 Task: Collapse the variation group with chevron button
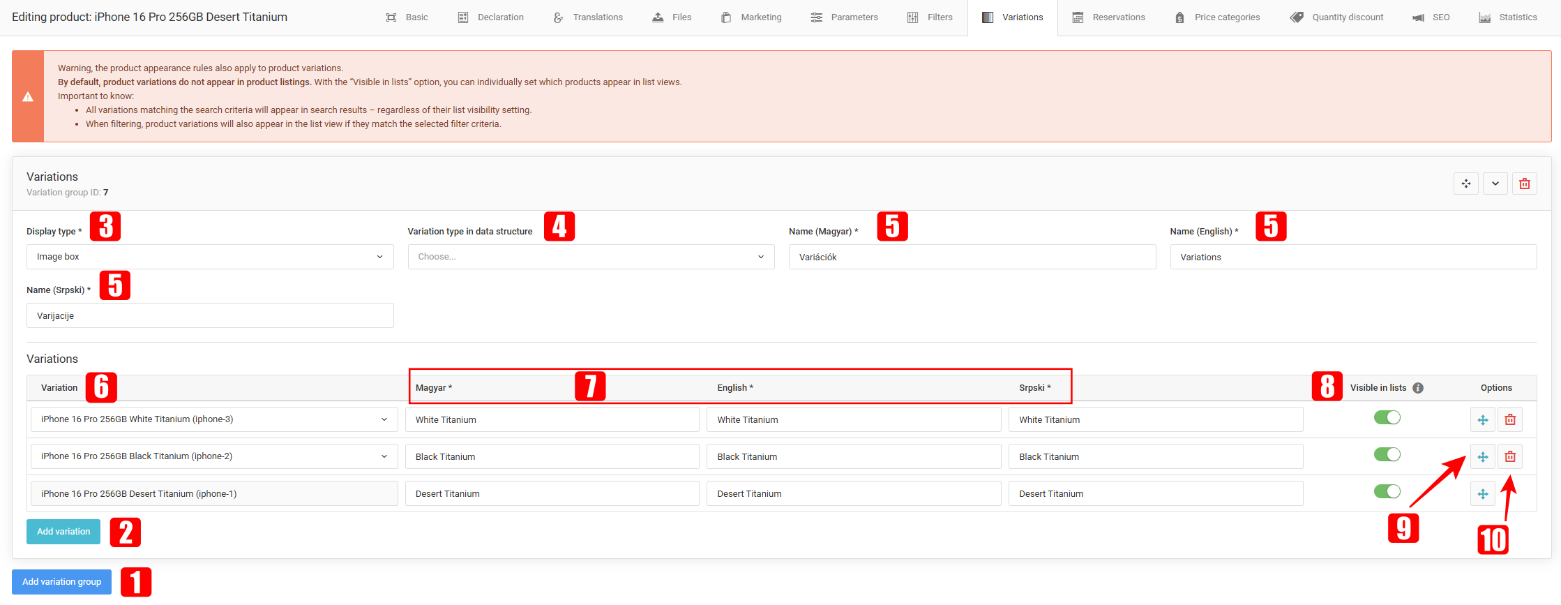pyautogui.click(x=1495, y=184)
